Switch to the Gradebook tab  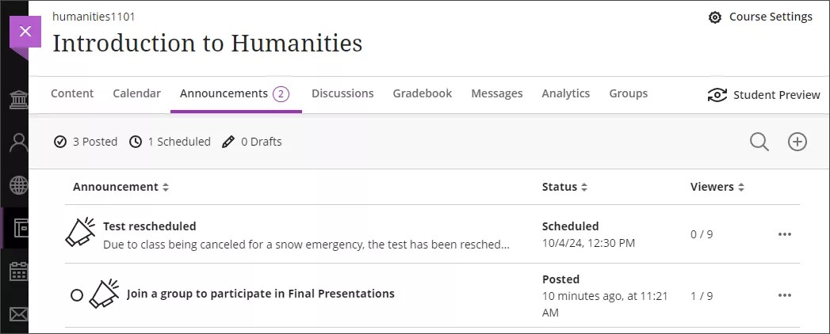pyautogui.click(x=422, y=93)
